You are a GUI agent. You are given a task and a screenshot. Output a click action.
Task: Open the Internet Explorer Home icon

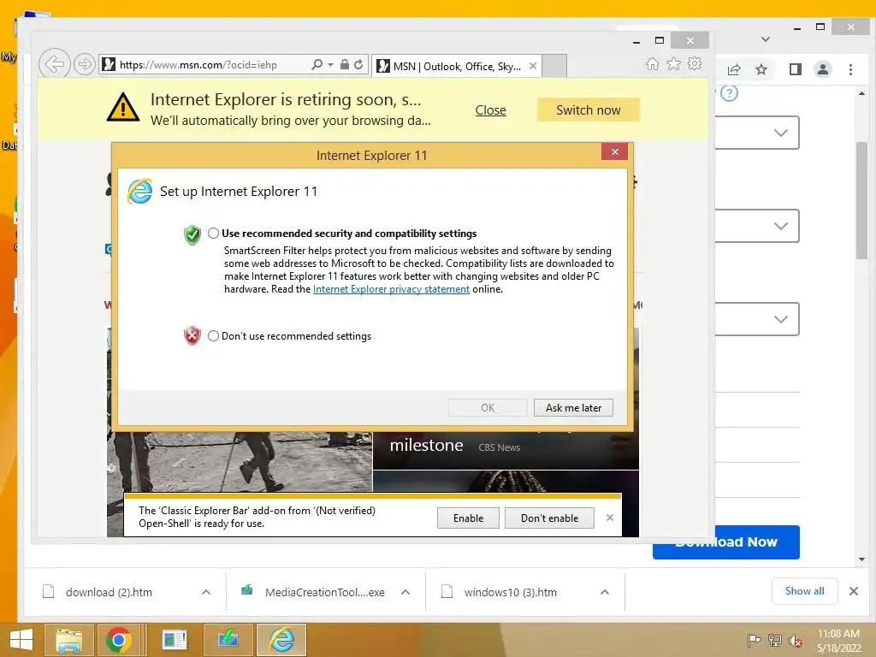click(x=652, y=63)
